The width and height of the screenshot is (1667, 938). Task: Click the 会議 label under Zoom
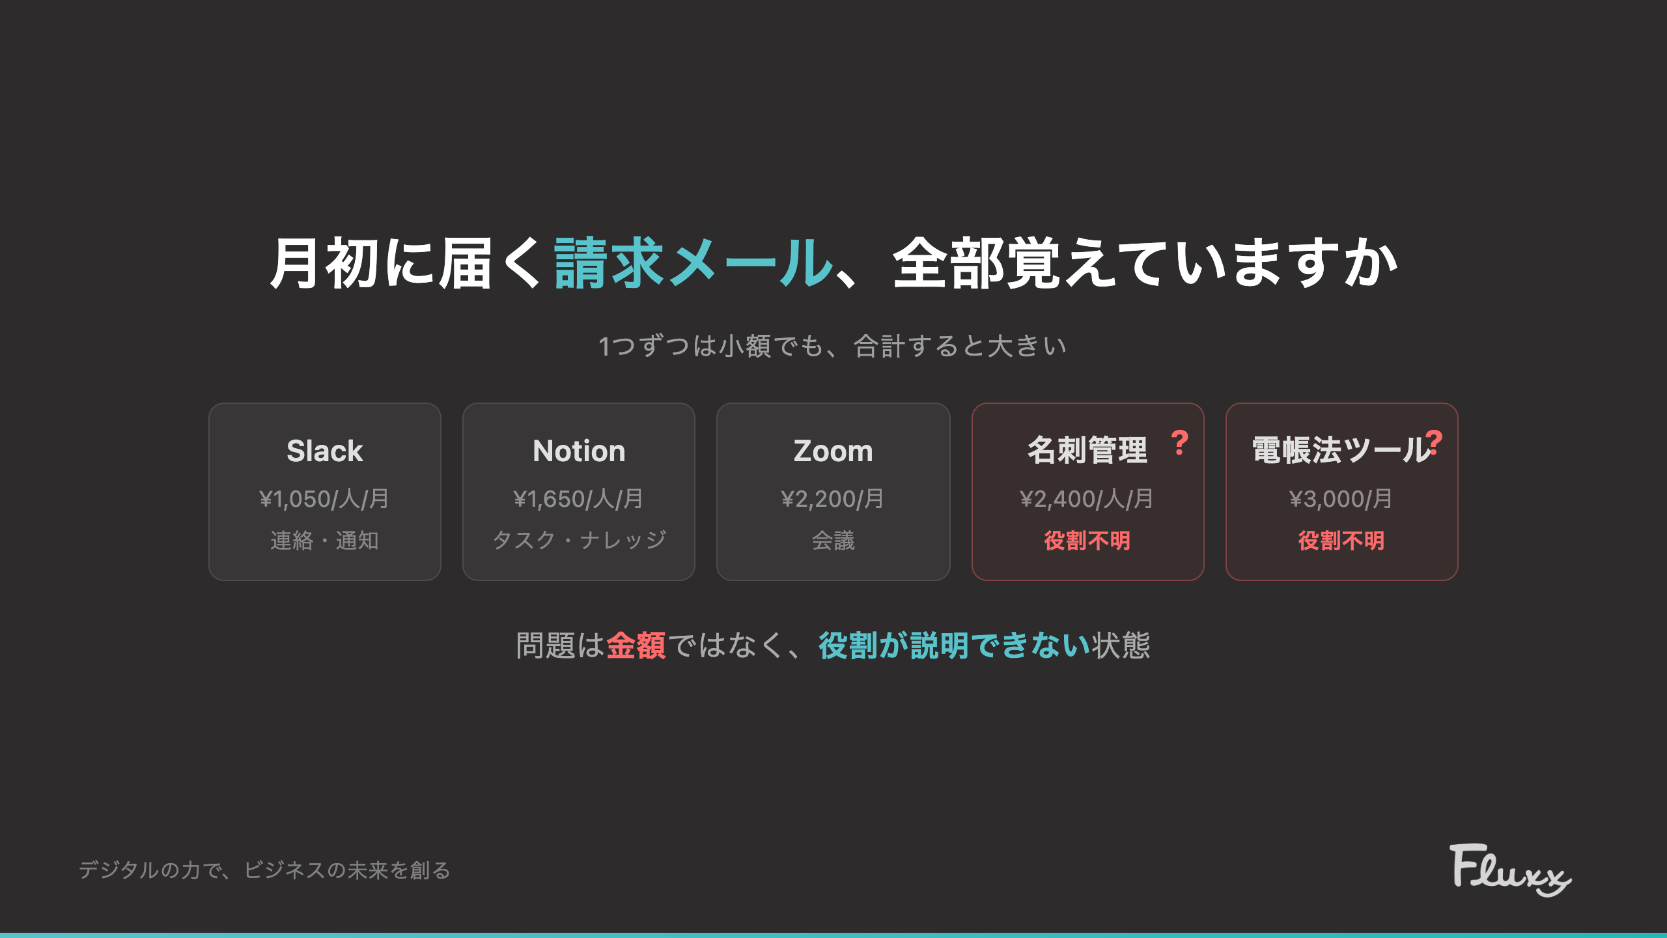point(833,540)
